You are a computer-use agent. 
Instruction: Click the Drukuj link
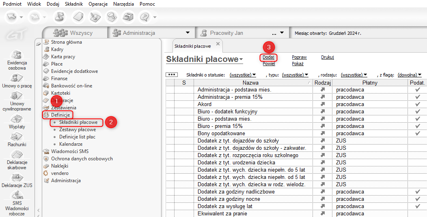coord(327,57)
